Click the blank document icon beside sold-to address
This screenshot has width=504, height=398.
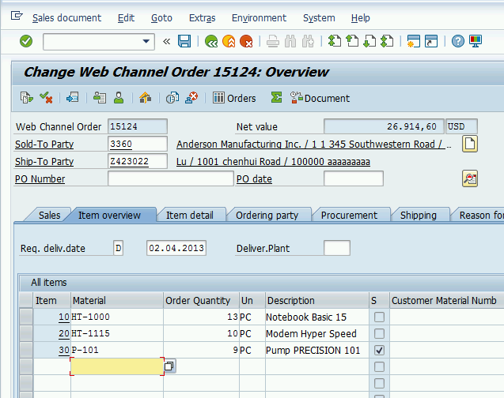pos(470,144)
